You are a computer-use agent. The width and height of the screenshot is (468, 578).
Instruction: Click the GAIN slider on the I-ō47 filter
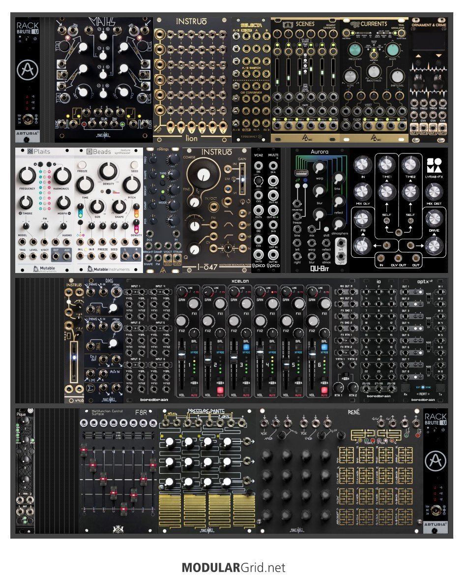(x=242, y=180)
